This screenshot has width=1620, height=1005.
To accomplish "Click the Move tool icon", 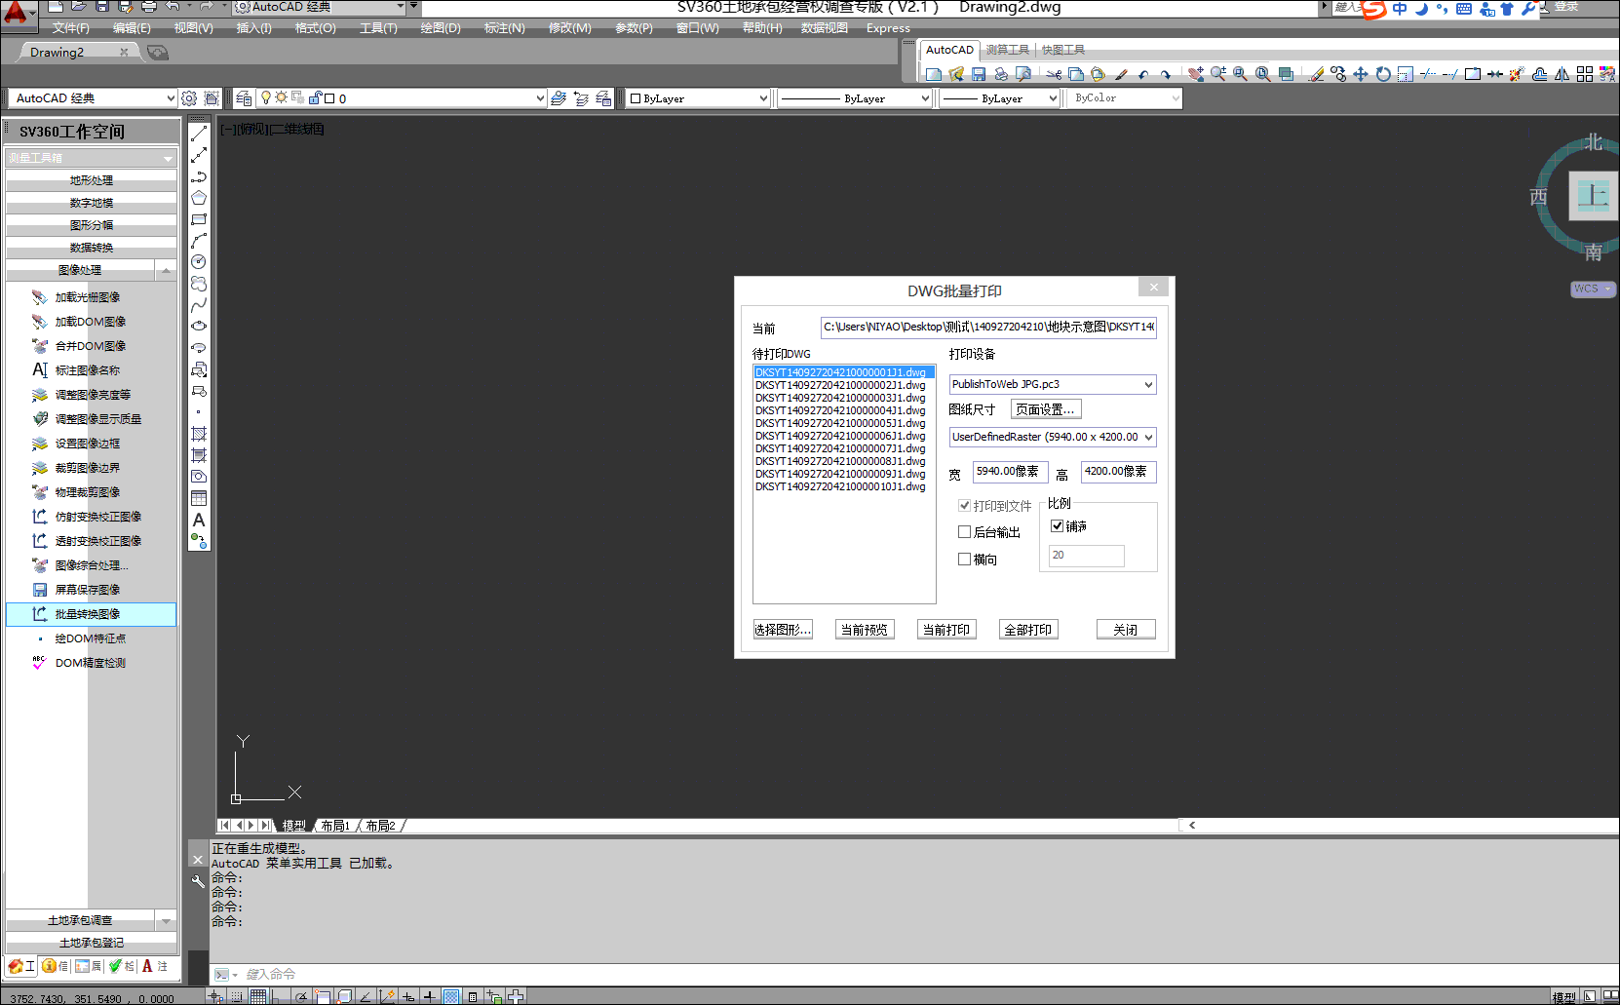I will pos(1361,74).
